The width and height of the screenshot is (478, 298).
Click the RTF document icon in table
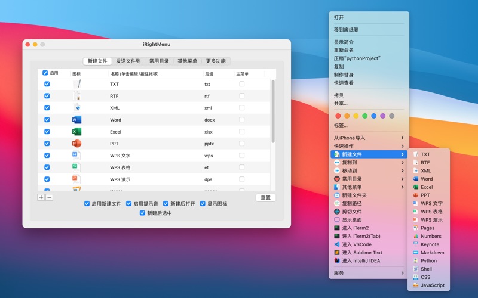click(x=77, y=96)
